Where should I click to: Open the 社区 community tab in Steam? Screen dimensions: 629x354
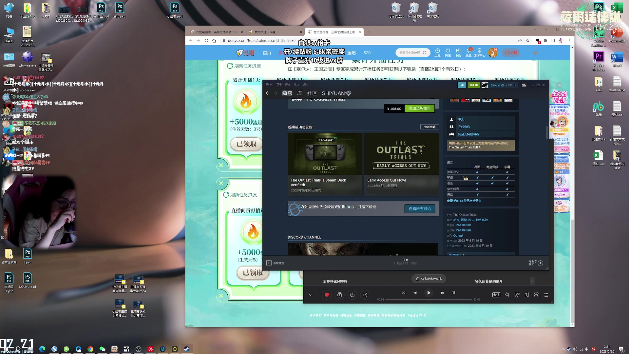(312, 93)
